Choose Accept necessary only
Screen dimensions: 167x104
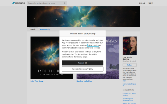(83, 69)
